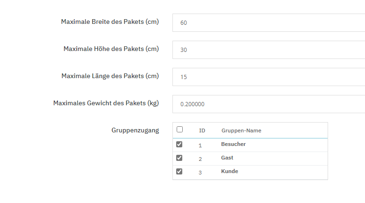Click the Kunde group name
Viewport: 365px width, 203px height.
pyautogui.click(x=229, y=171)
